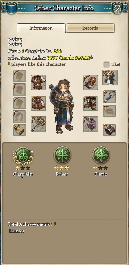The height and width of the screenshot is (265, 129).
Task: Click the leather boots equipment slot
Action: [90, 103]
